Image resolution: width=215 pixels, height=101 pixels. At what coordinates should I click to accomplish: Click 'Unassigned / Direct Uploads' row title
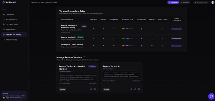[x=72, y=45]
